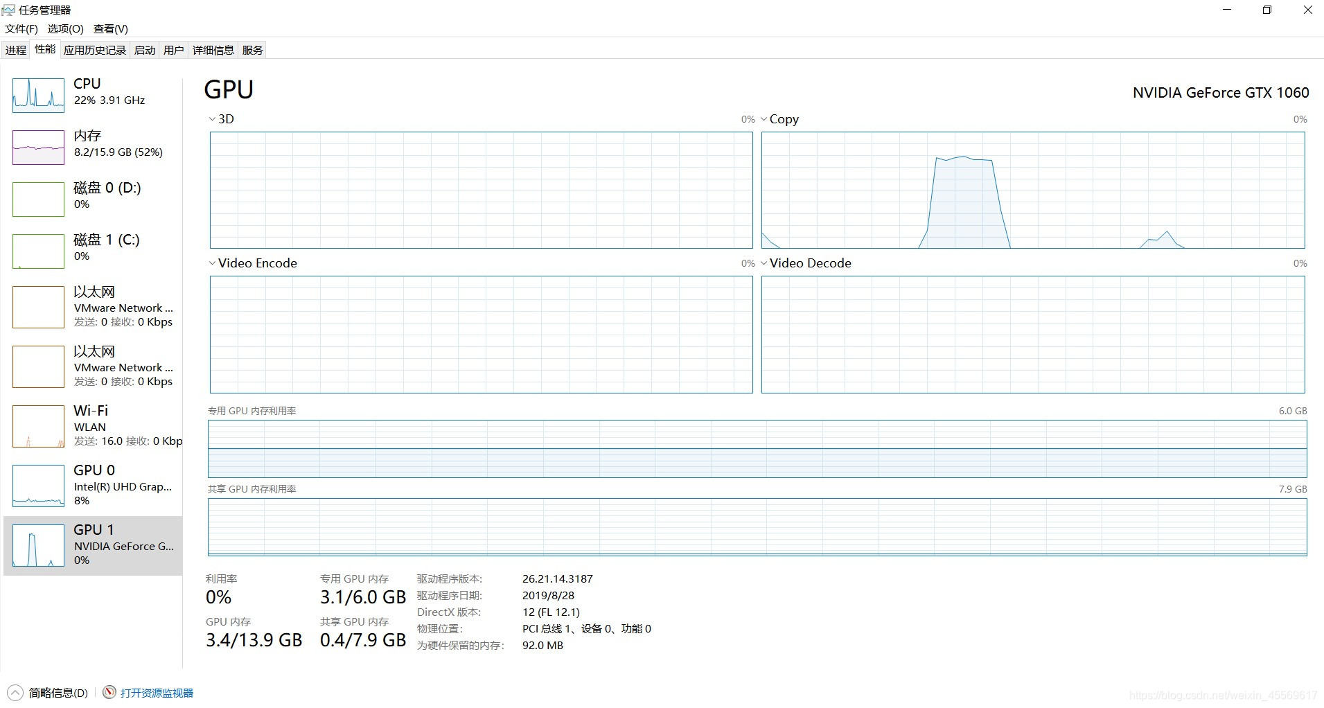Open the Video Decode engine dropdown
Viewport: 1324px width, 708px height.
tap(763, 263)
